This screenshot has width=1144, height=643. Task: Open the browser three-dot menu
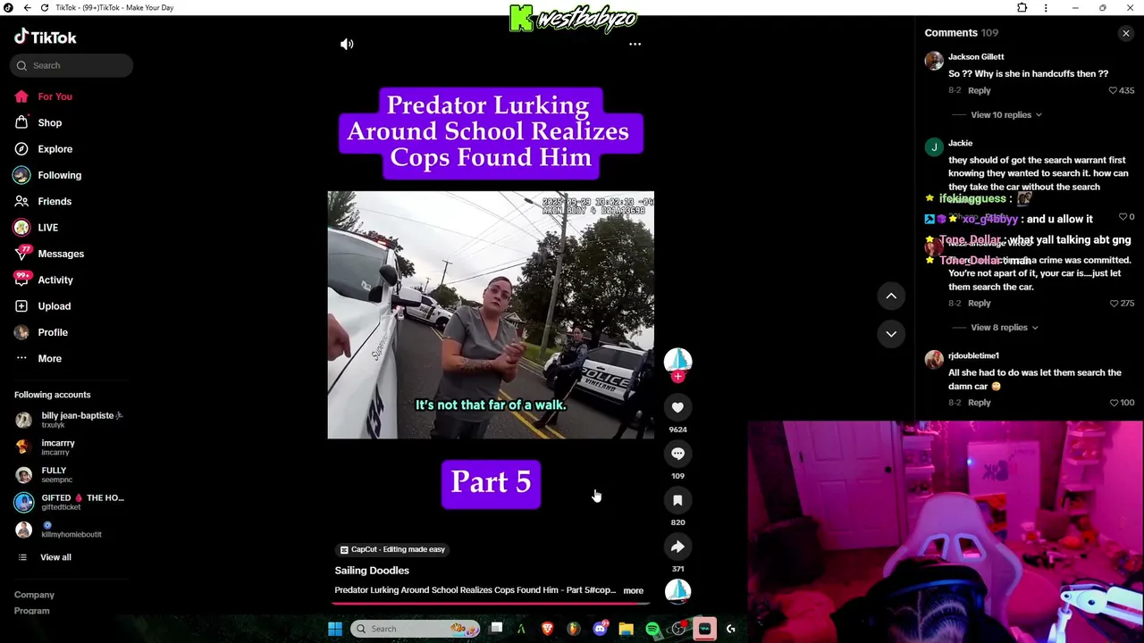[1046, 8]
